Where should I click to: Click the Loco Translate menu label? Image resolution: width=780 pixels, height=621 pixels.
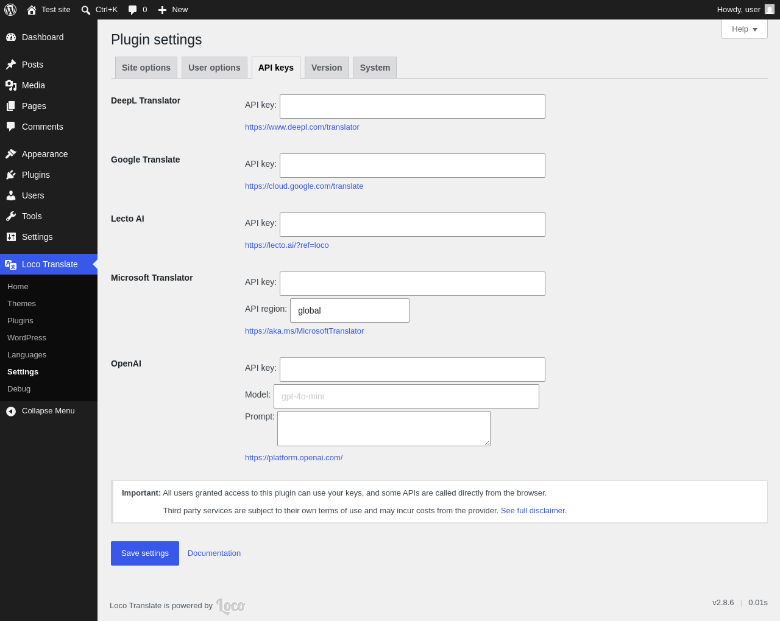50,264
